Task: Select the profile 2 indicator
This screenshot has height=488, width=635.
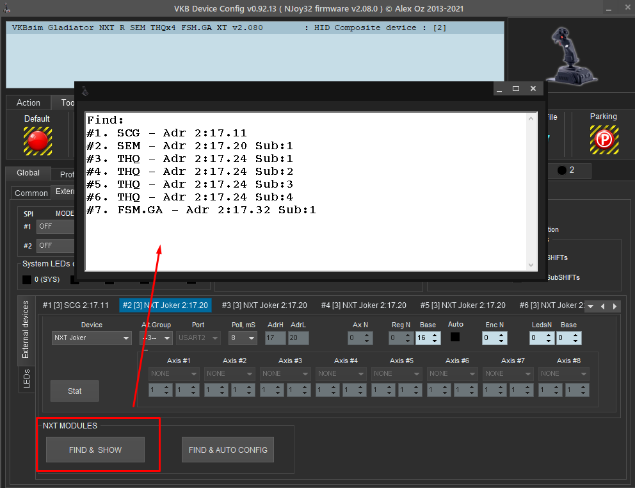Action: click(566, 170)
